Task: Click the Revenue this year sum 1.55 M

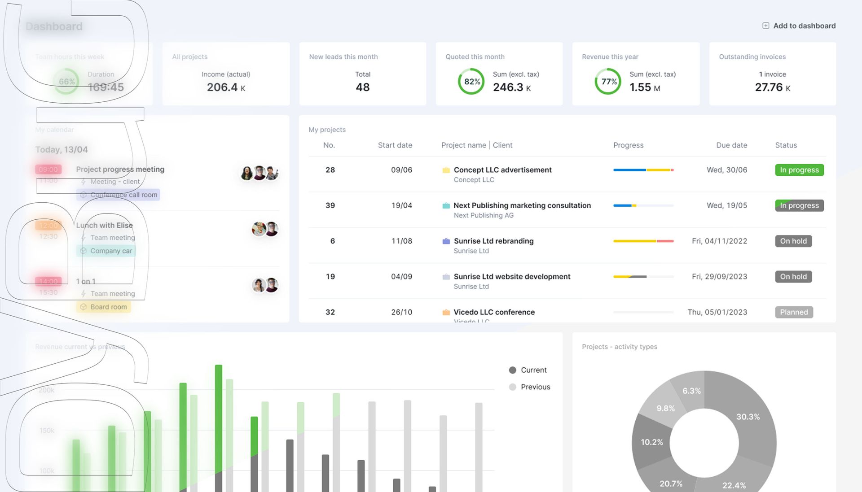Action: coord(645,87)
